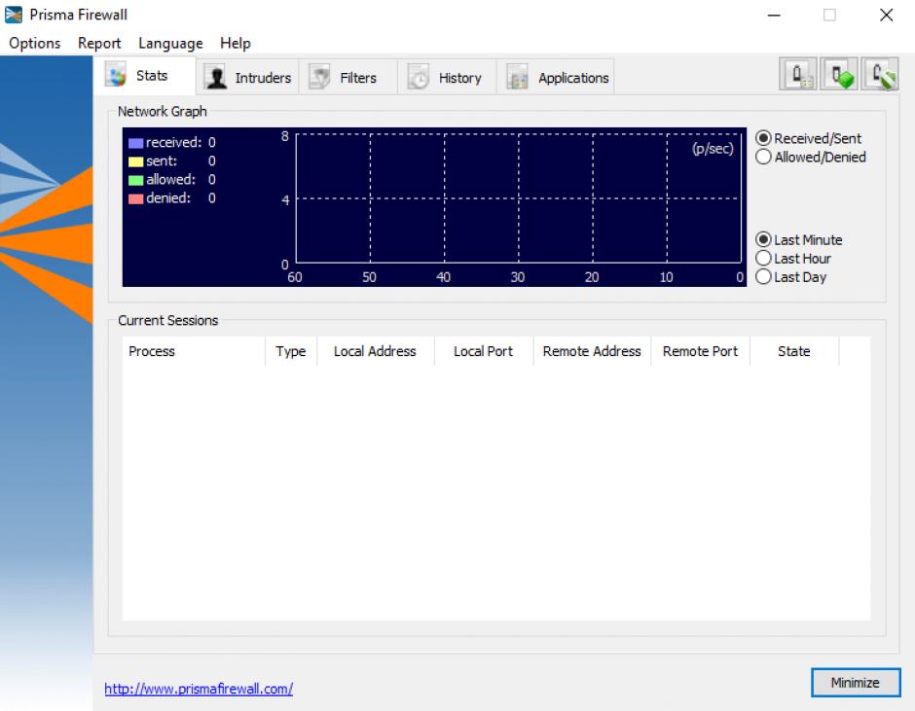Select the Stats tab

[x=144, y=76]
